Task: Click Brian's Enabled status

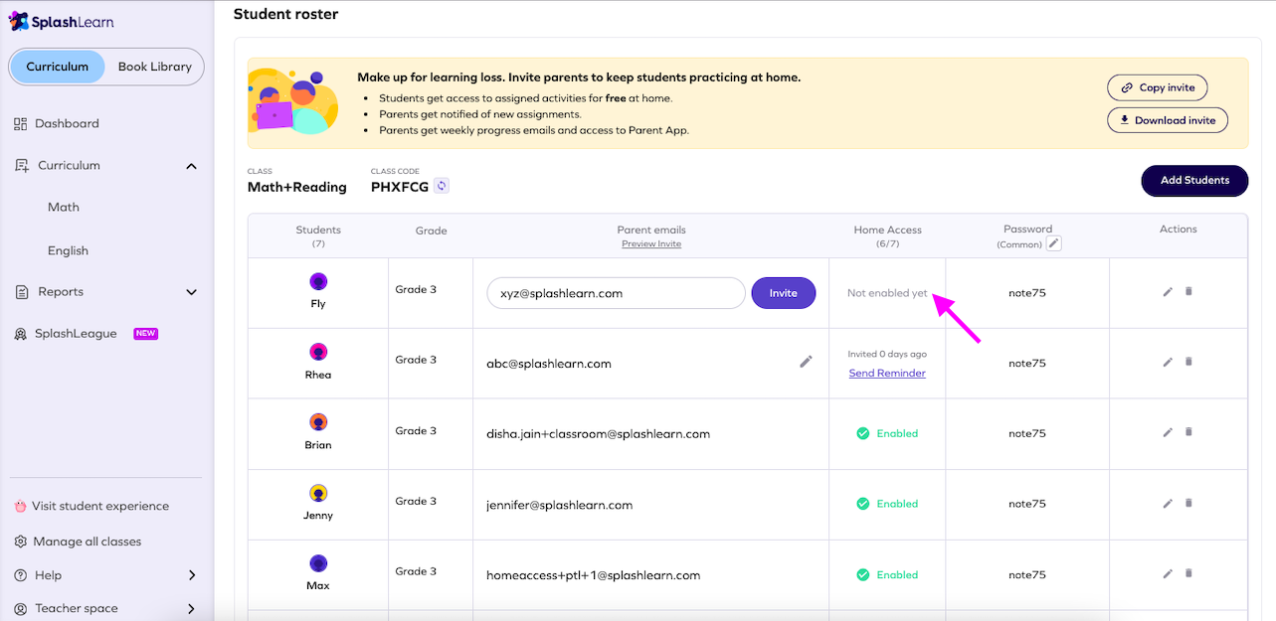Action: click(x=887, y=433)
